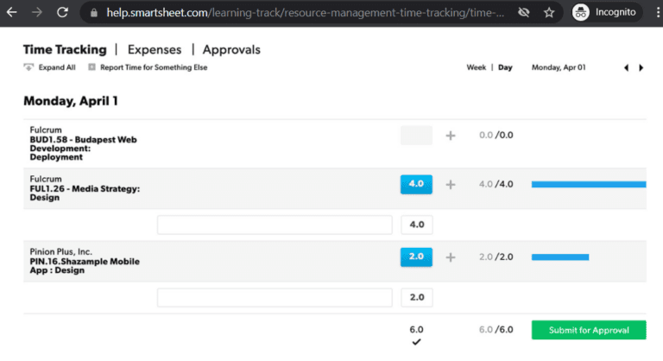This screenshot has width=663, height=361.
Task: Click the 2.0 /2.0 hours value
Action: [496, 256]
